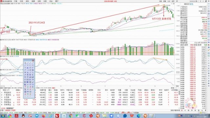Screen dimensions: 210x118
Task: Select stock row 华阳新材
Action: pyautogui.click(x=90, y=100)
